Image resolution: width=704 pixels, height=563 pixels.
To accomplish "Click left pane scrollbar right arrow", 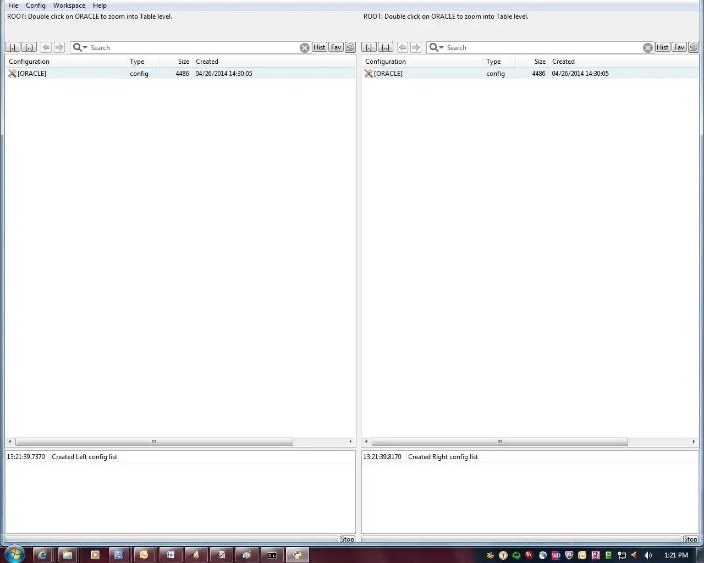I will point(350,441).
